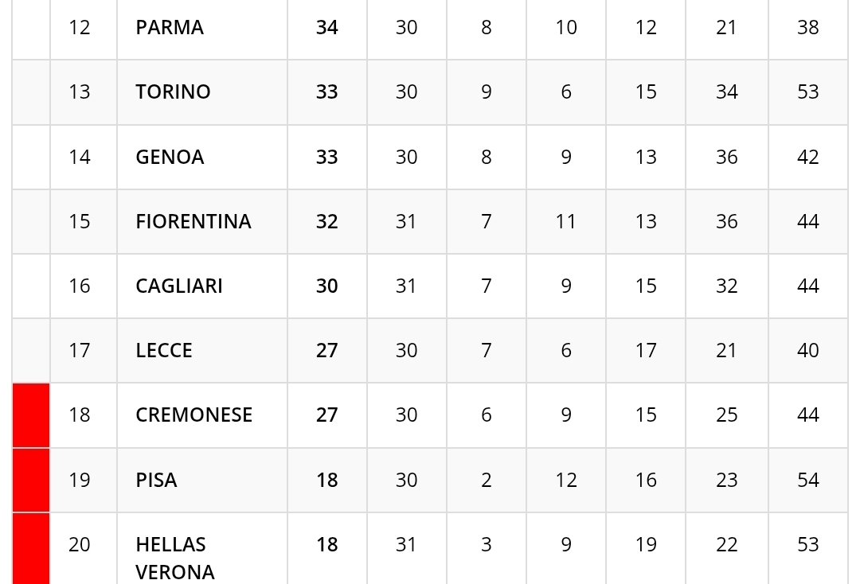Select position number 13 for Torino
The image size is (860, 584).
[x=80, y=92]
